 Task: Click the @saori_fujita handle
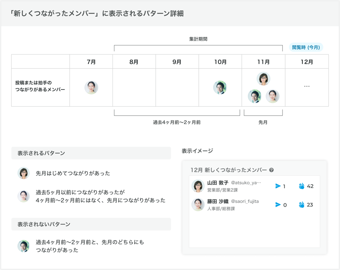pyautogui.click(x=245, y=201)
